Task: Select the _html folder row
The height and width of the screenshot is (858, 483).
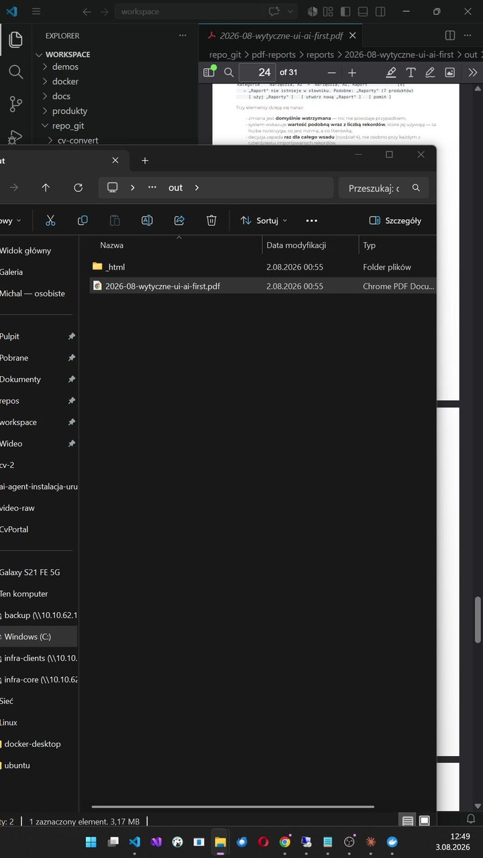Action: point(263,267)
